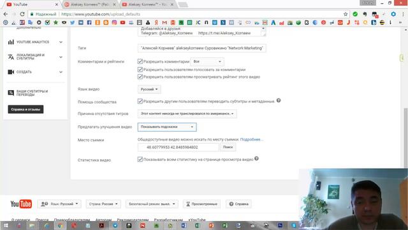
Task: Open the green star bookmark icon
Action: [x=55, y=23]
